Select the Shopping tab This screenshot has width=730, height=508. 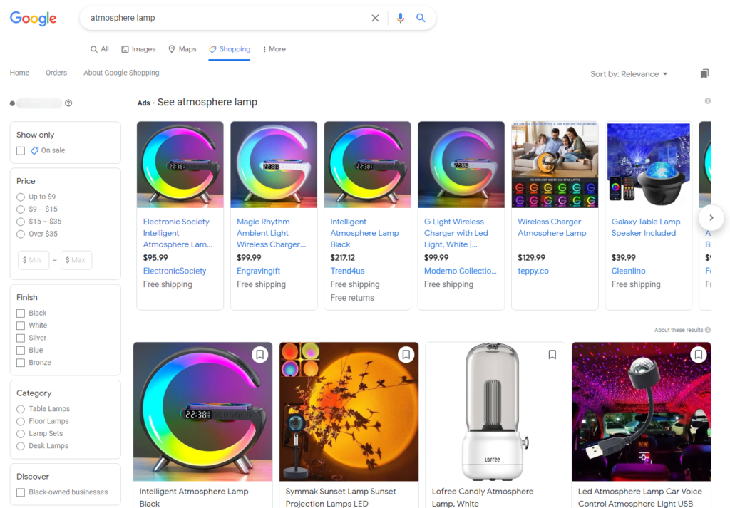click(x=230, y=49)
